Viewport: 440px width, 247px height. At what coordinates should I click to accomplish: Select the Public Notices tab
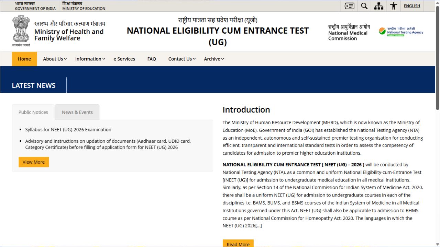33,112
